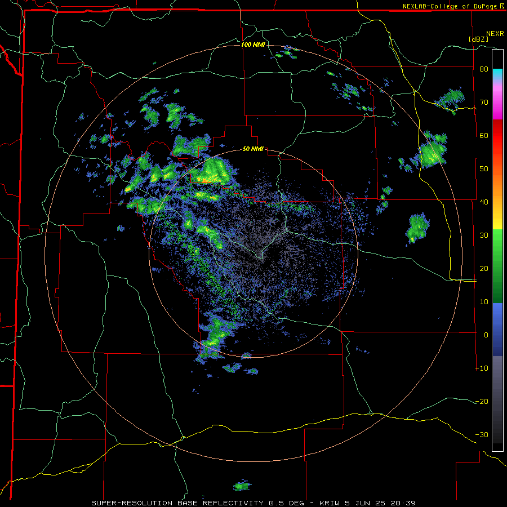The height and width of the screenshot is (507, 507).
Task: Click the -20 dBZ scale value
Action: coord(482,402)
